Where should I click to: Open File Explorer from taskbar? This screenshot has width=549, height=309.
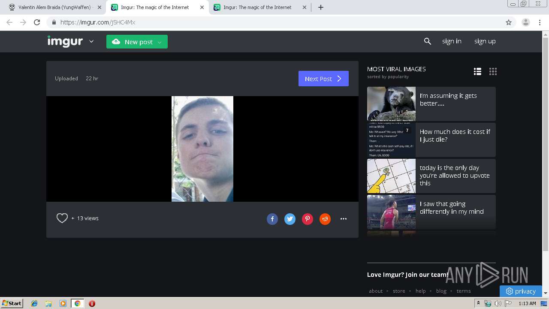(48, 303)
